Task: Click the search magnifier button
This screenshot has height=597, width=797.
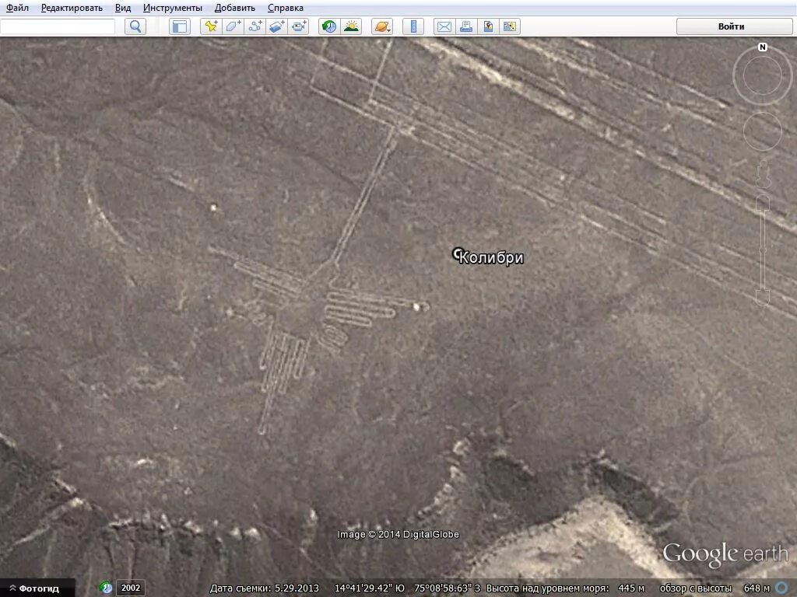Action: [x=135, y=26]
